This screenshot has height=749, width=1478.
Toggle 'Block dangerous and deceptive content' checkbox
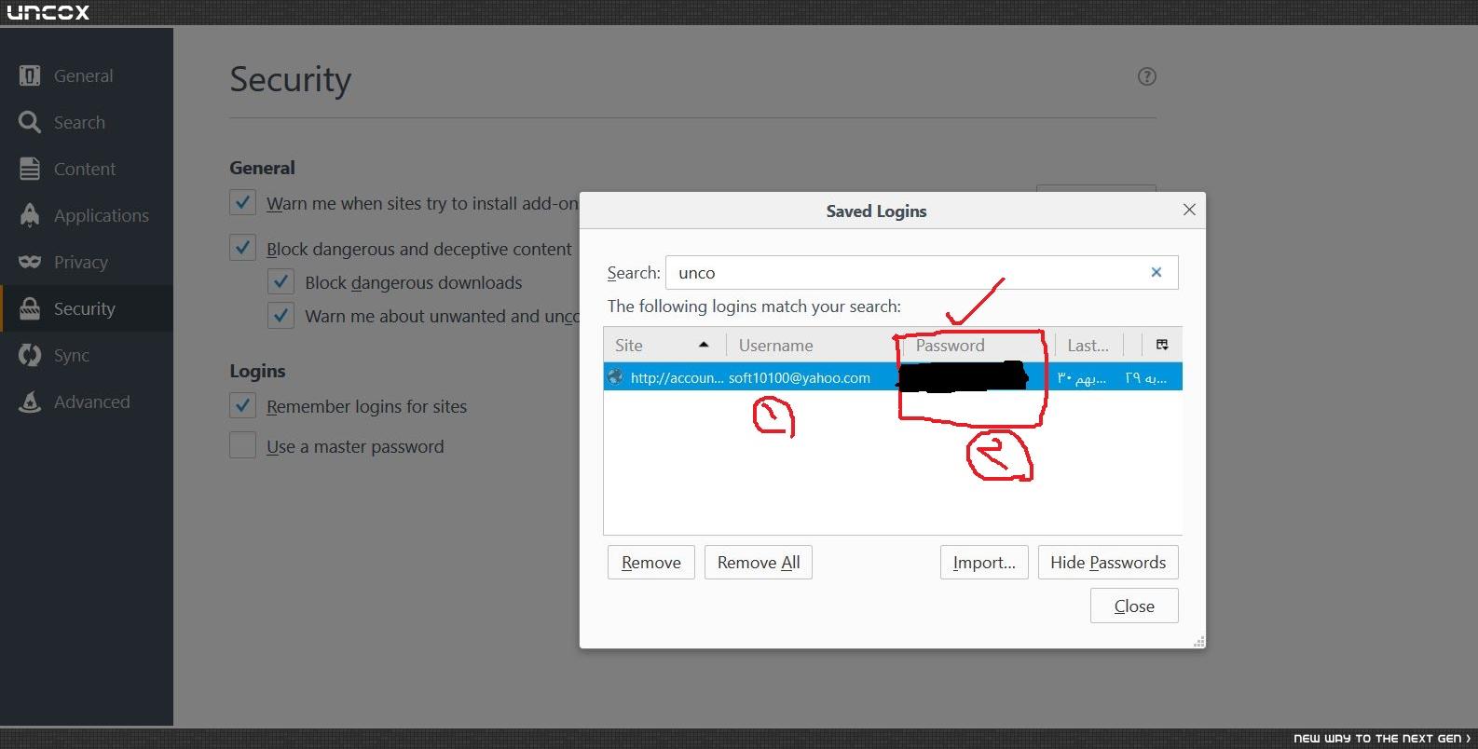(242, 248)
